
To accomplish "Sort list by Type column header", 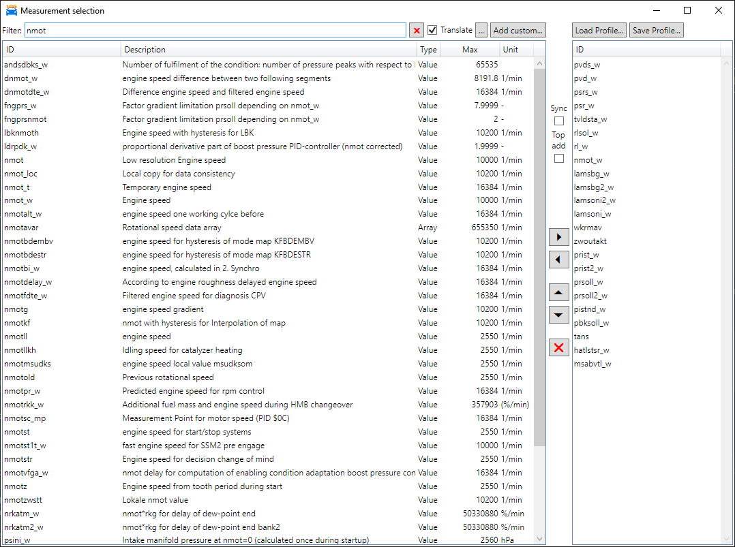I will pos(428,50).
